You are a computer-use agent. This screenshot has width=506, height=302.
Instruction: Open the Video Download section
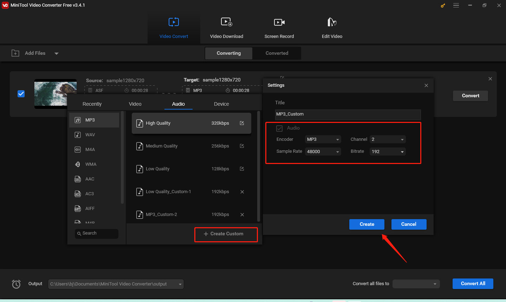pyautogui.click(x=226, y=28)
